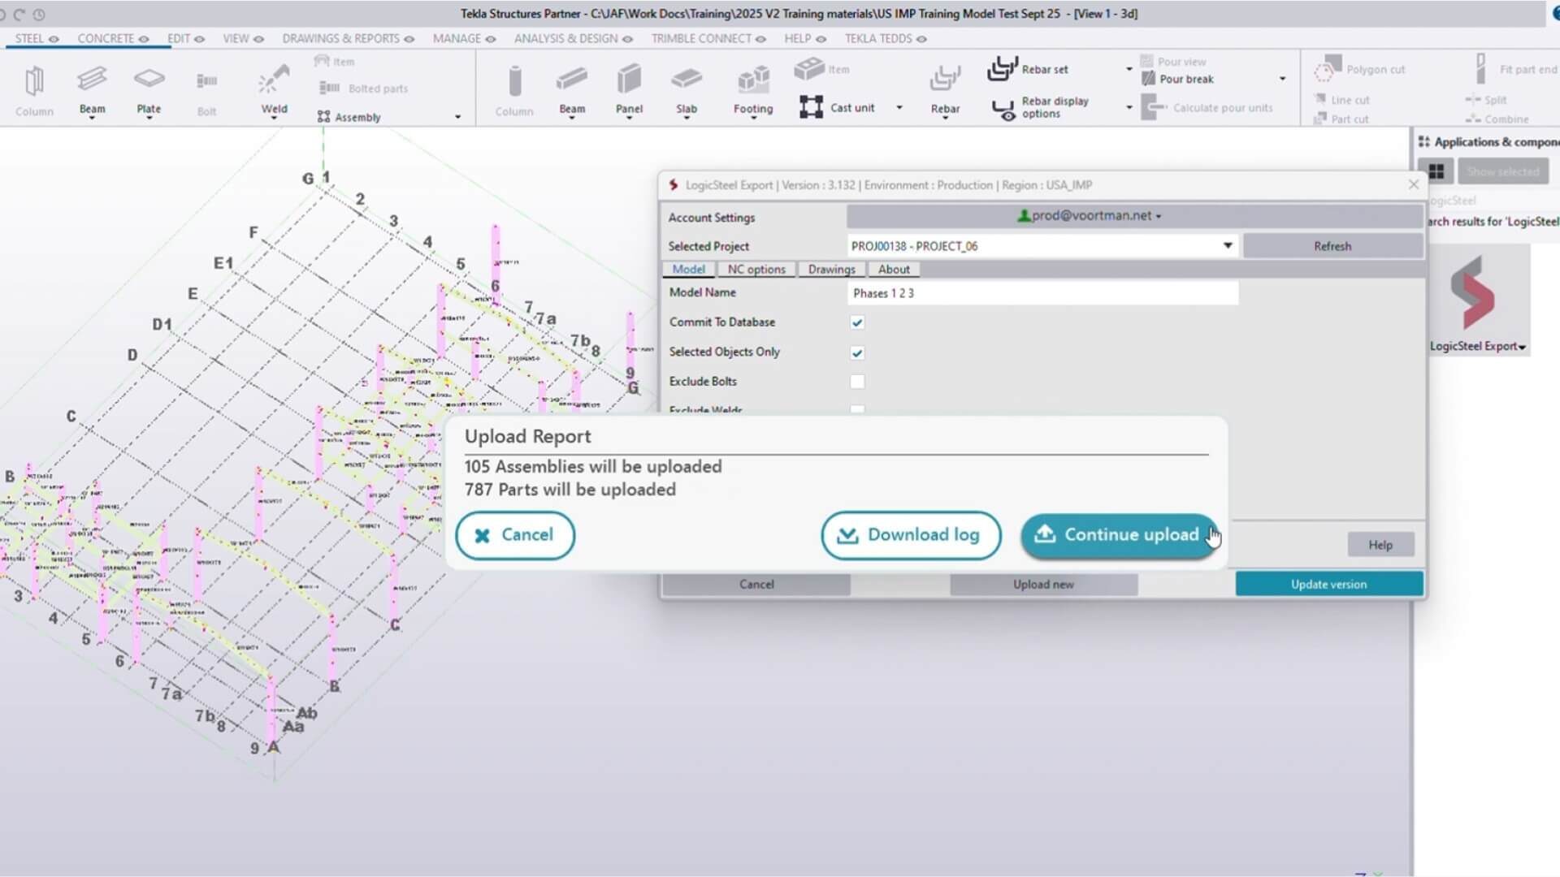Click the Rebar set icon

pos(1003,69)
